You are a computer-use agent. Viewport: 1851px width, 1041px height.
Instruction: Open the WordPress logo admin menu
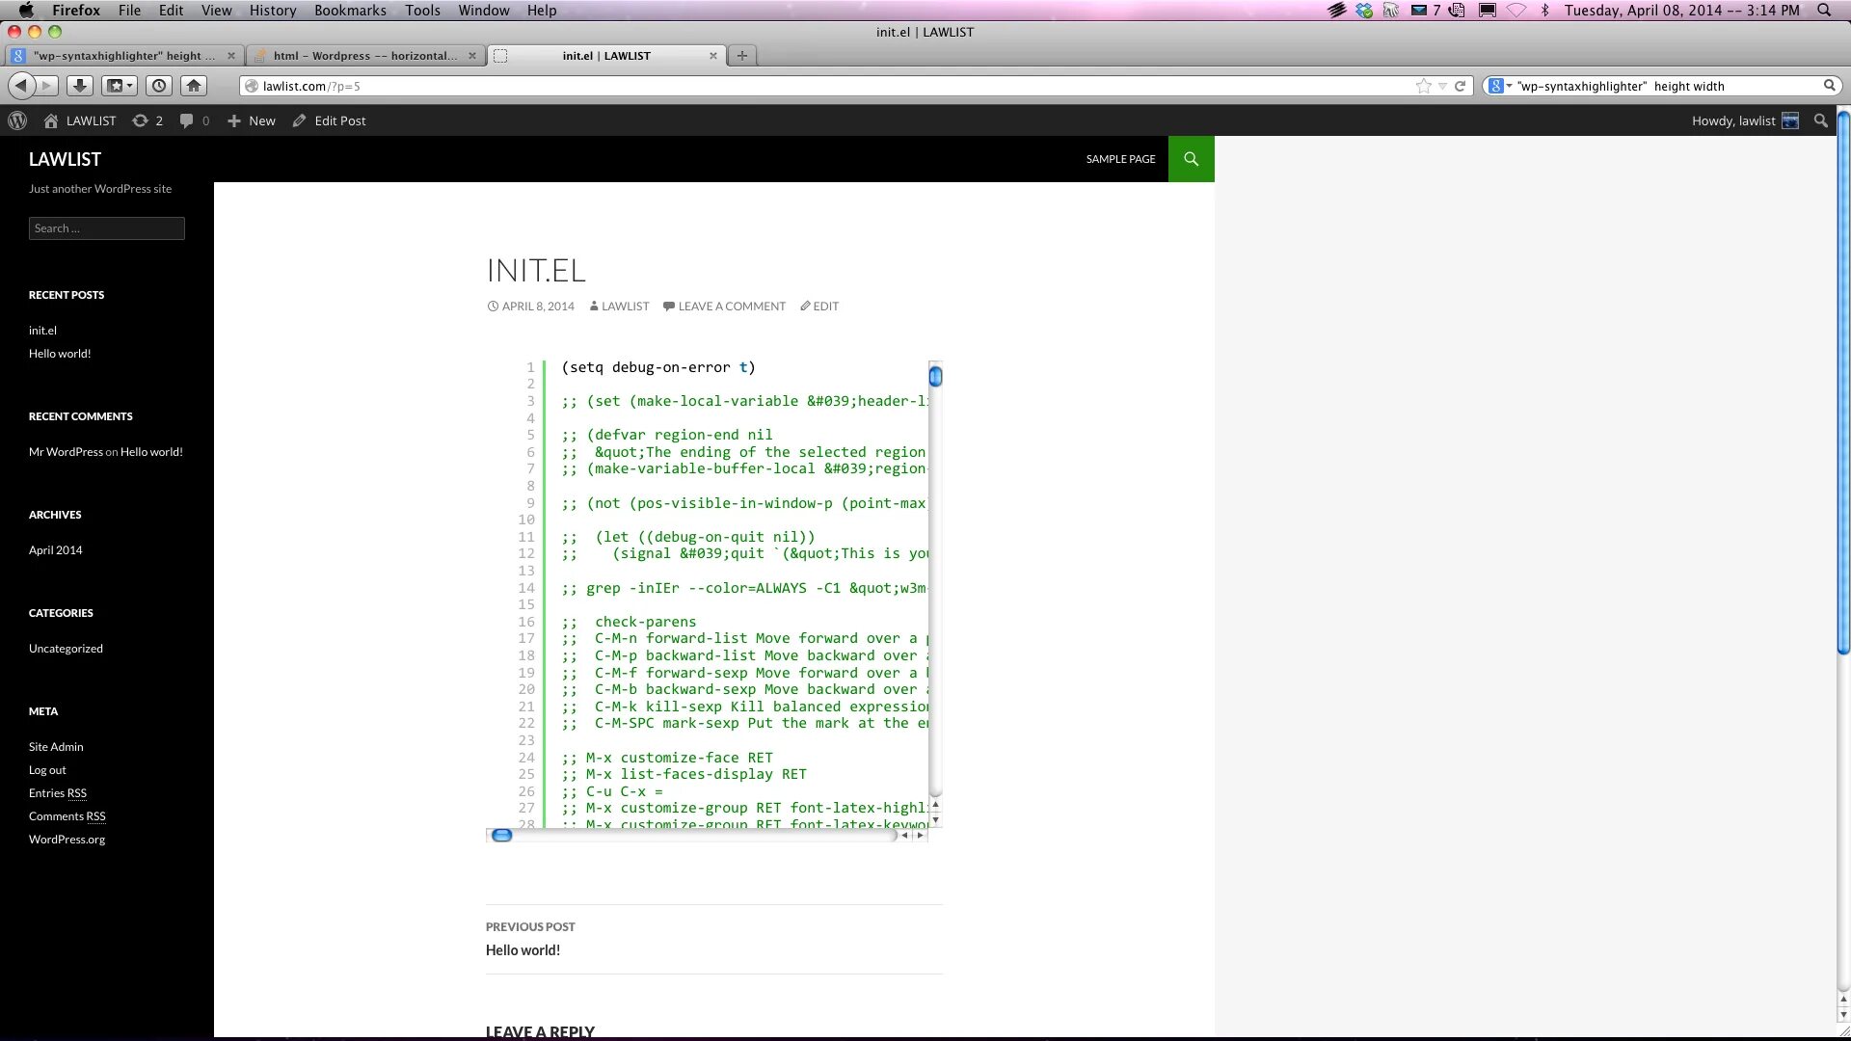17,120
